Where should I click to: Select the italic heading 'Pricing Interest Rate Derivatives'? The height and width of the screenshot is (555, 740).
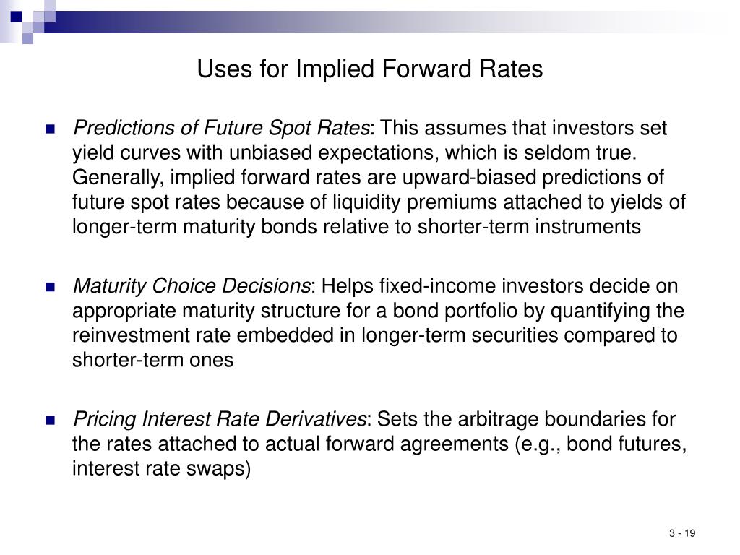point(220,419)
